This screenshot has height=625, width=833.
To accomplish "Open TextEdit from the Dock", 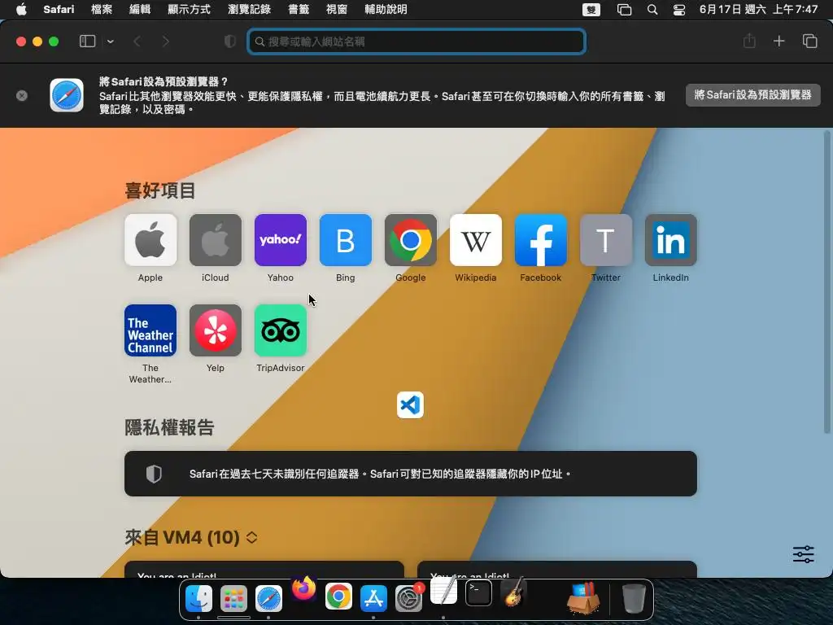I will click(443, 591).
